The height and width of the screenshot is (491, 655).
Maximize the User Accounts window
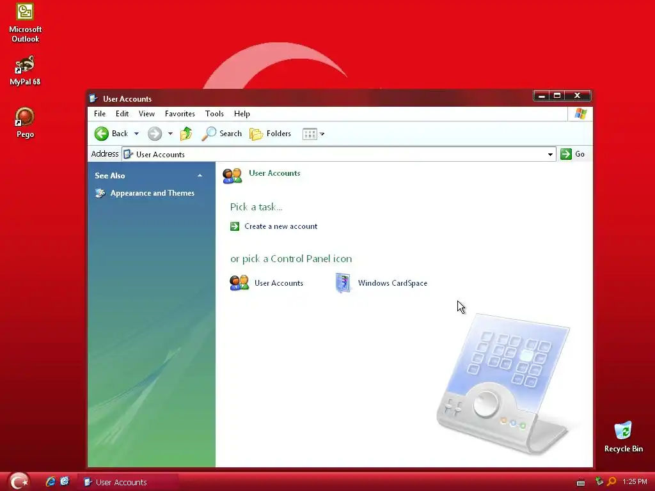pos(557,96)
